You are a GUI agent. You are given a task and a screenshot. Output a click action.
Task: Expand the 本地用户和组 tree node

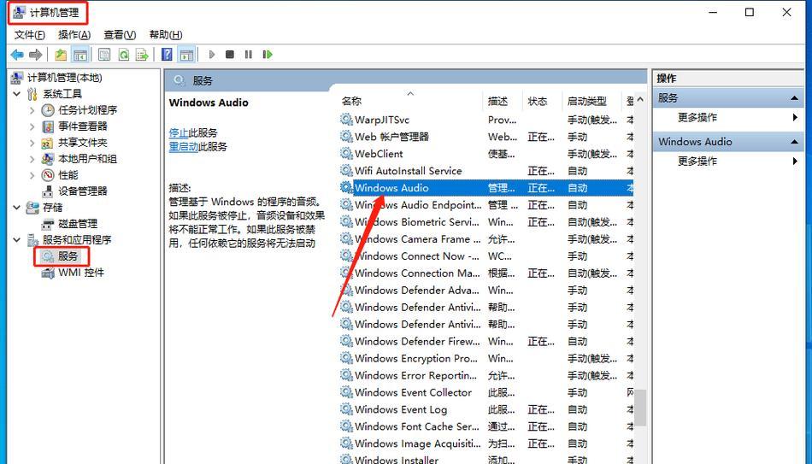32,159
